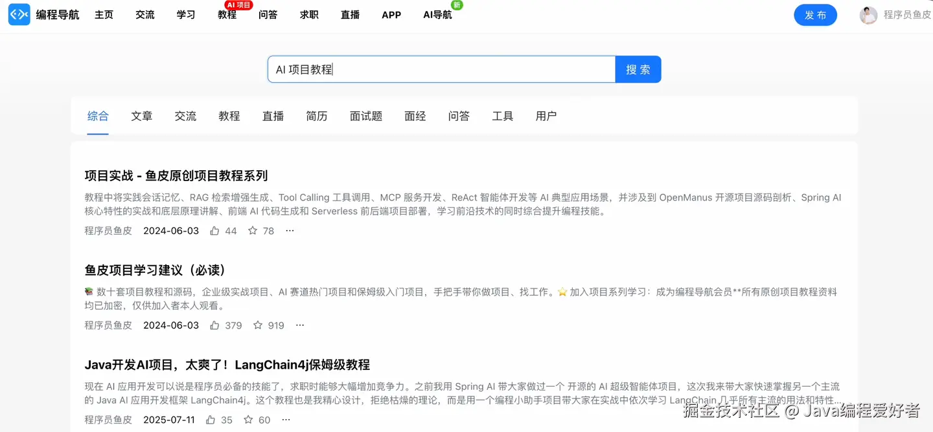Open author 程序员鱼皮 under 项目实战 post
The width and height of the screenshot is (933, 432).
108,231
